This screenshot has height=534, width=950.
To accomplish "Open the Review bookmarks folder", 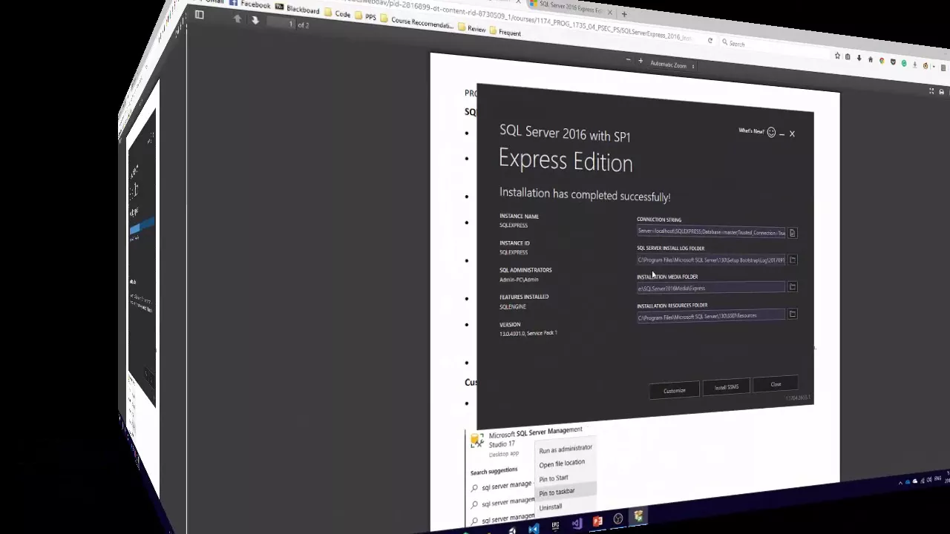I will (x=472, y=28).
